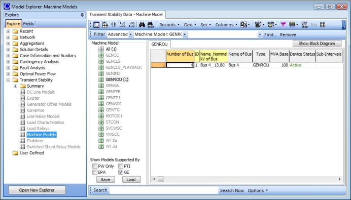Image resolution: width=351 pixels, height=200 pixels.
Task: Click the GENCC model table icon
Action: coord(101,55)
